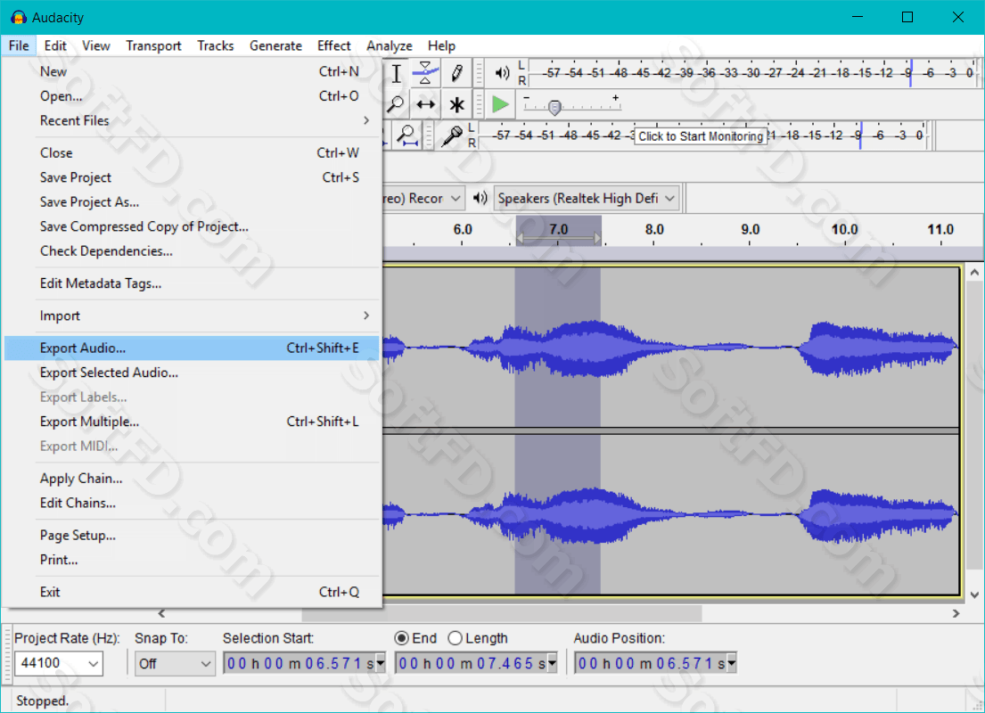
Task: Click the 10.0 mark on the timeline
Action: 845,230
